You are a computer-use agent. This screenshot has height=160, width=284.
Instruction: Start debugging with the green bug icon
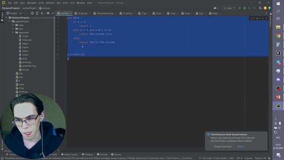click(245, 8)
